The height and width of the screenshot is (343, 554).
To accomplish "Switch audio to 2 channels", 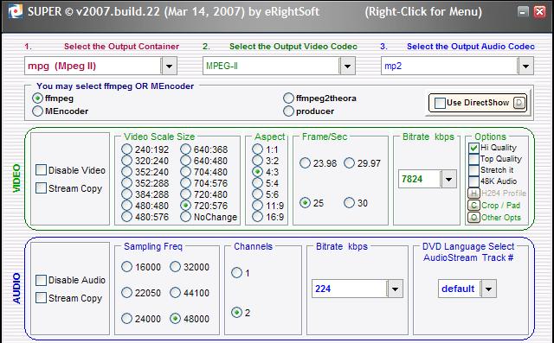I will (236, 313).
